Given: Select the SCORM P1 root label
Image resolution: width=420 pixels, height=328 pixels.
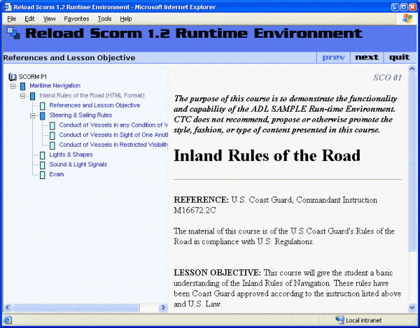Looking at the screenshot, I should tap(32, 77).
